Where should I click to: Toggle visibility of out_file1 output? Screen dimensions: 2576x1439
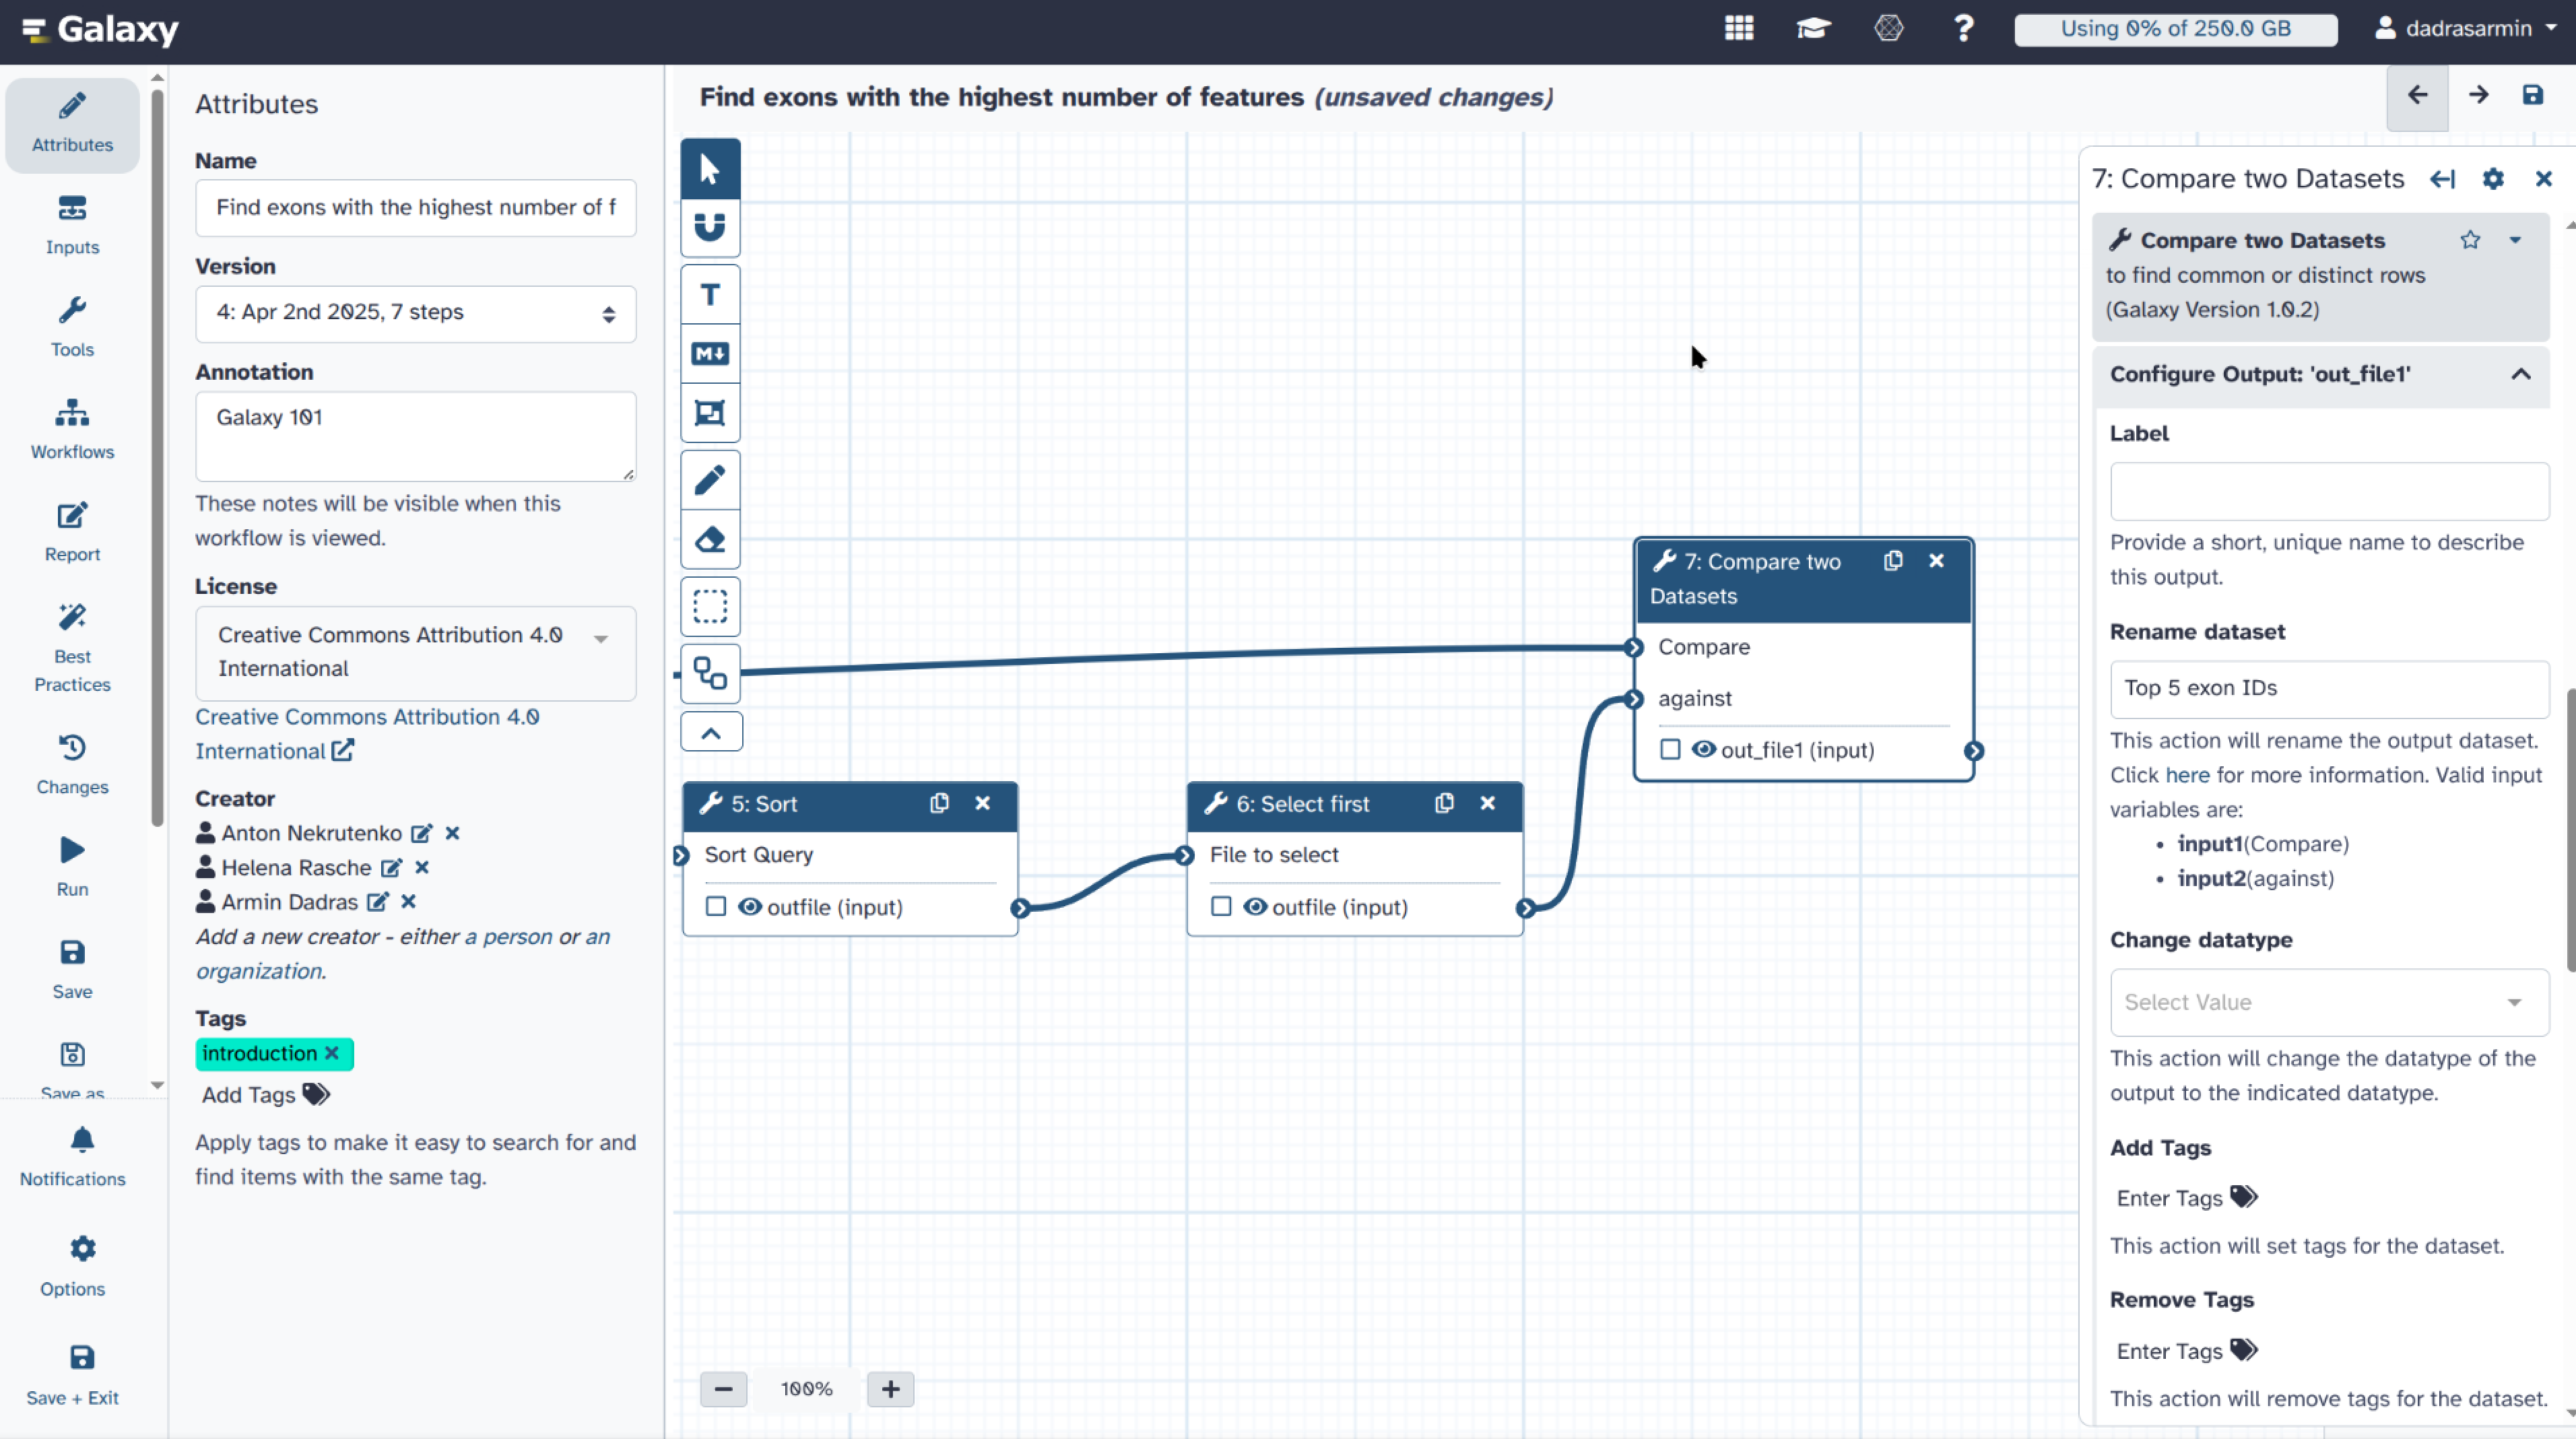(x=1704, y=749)
